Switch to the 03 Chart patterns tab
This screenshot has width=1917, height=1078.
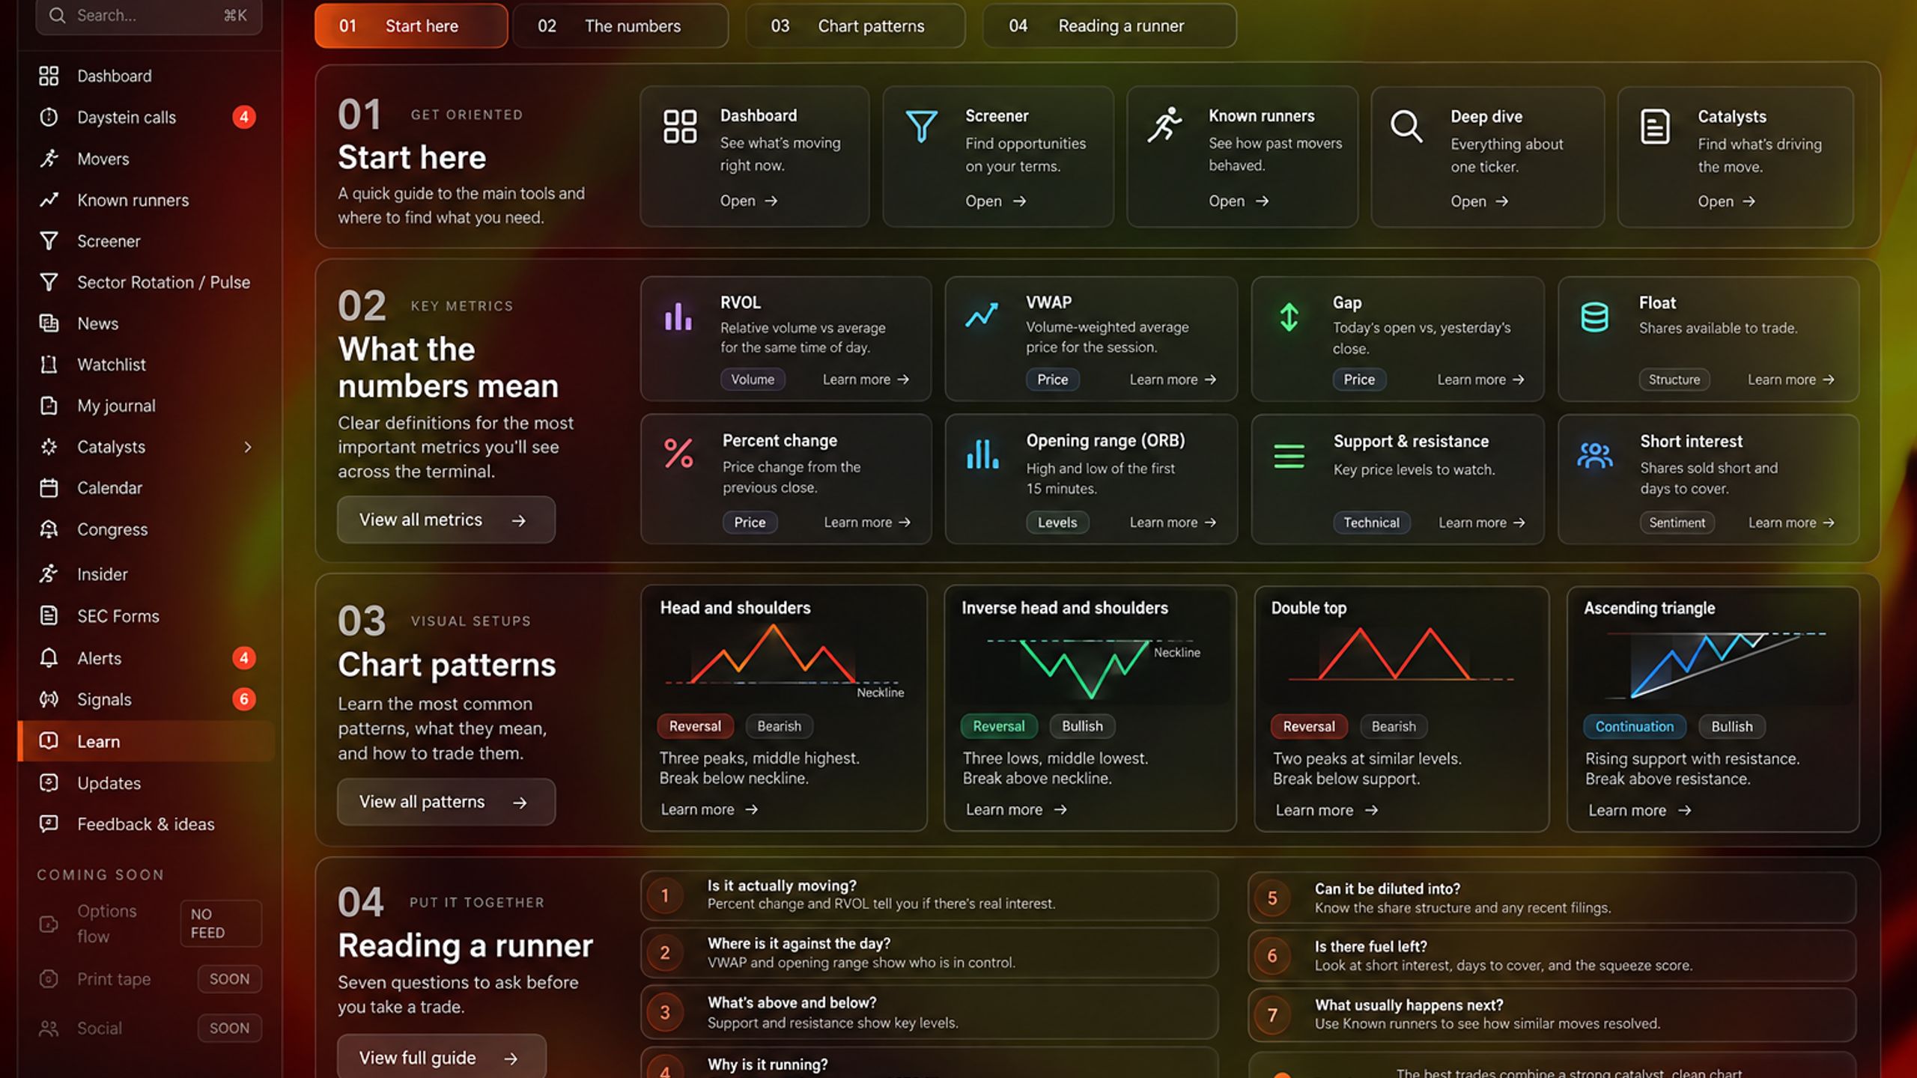click(855, 26)
